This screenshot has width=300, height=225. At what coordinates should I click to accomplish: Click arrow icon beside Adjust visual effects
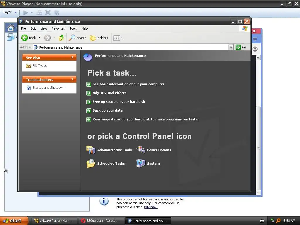pos(88,93)
